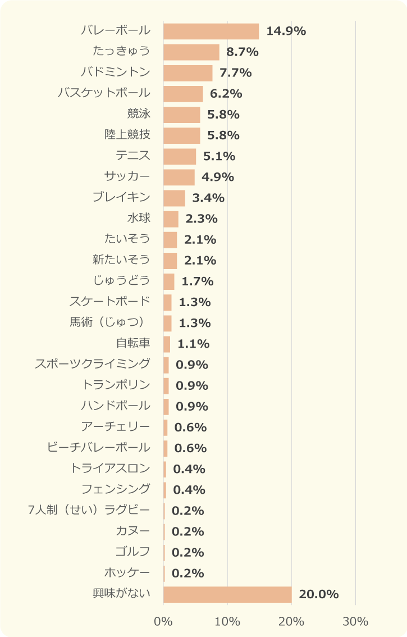The width and height of the screenshot is (407, 637).
Task: Click the 30% axis tick label
Action: 355,622
